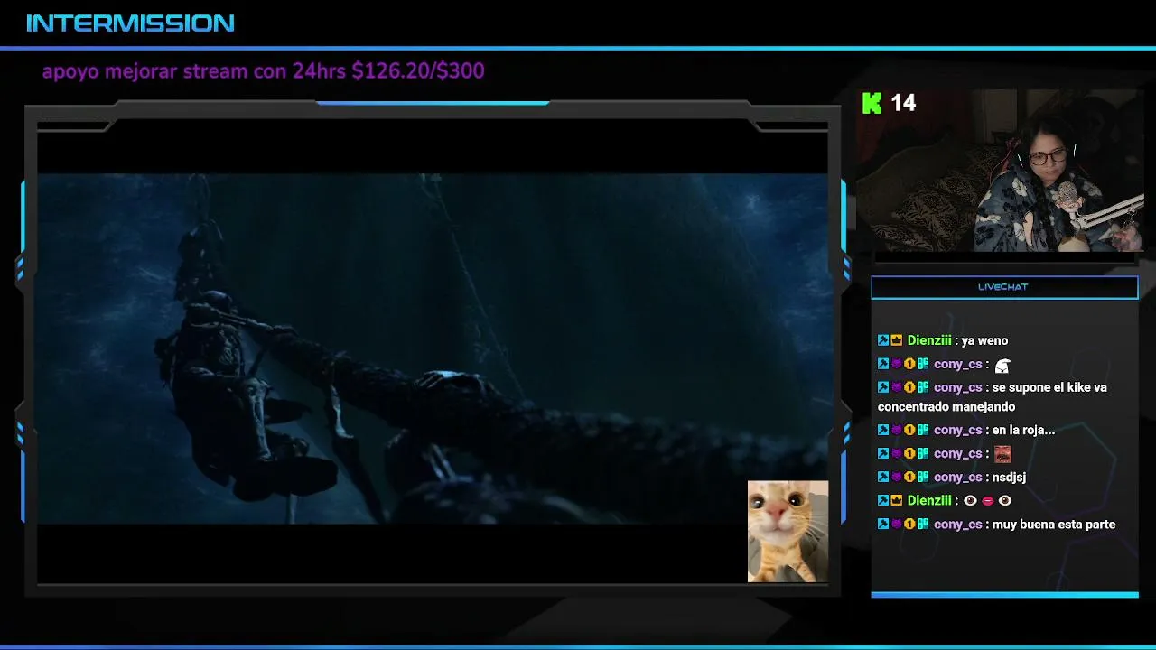
Task: Click the chat text "nsdjsj"
Action: coord(1009,478)
